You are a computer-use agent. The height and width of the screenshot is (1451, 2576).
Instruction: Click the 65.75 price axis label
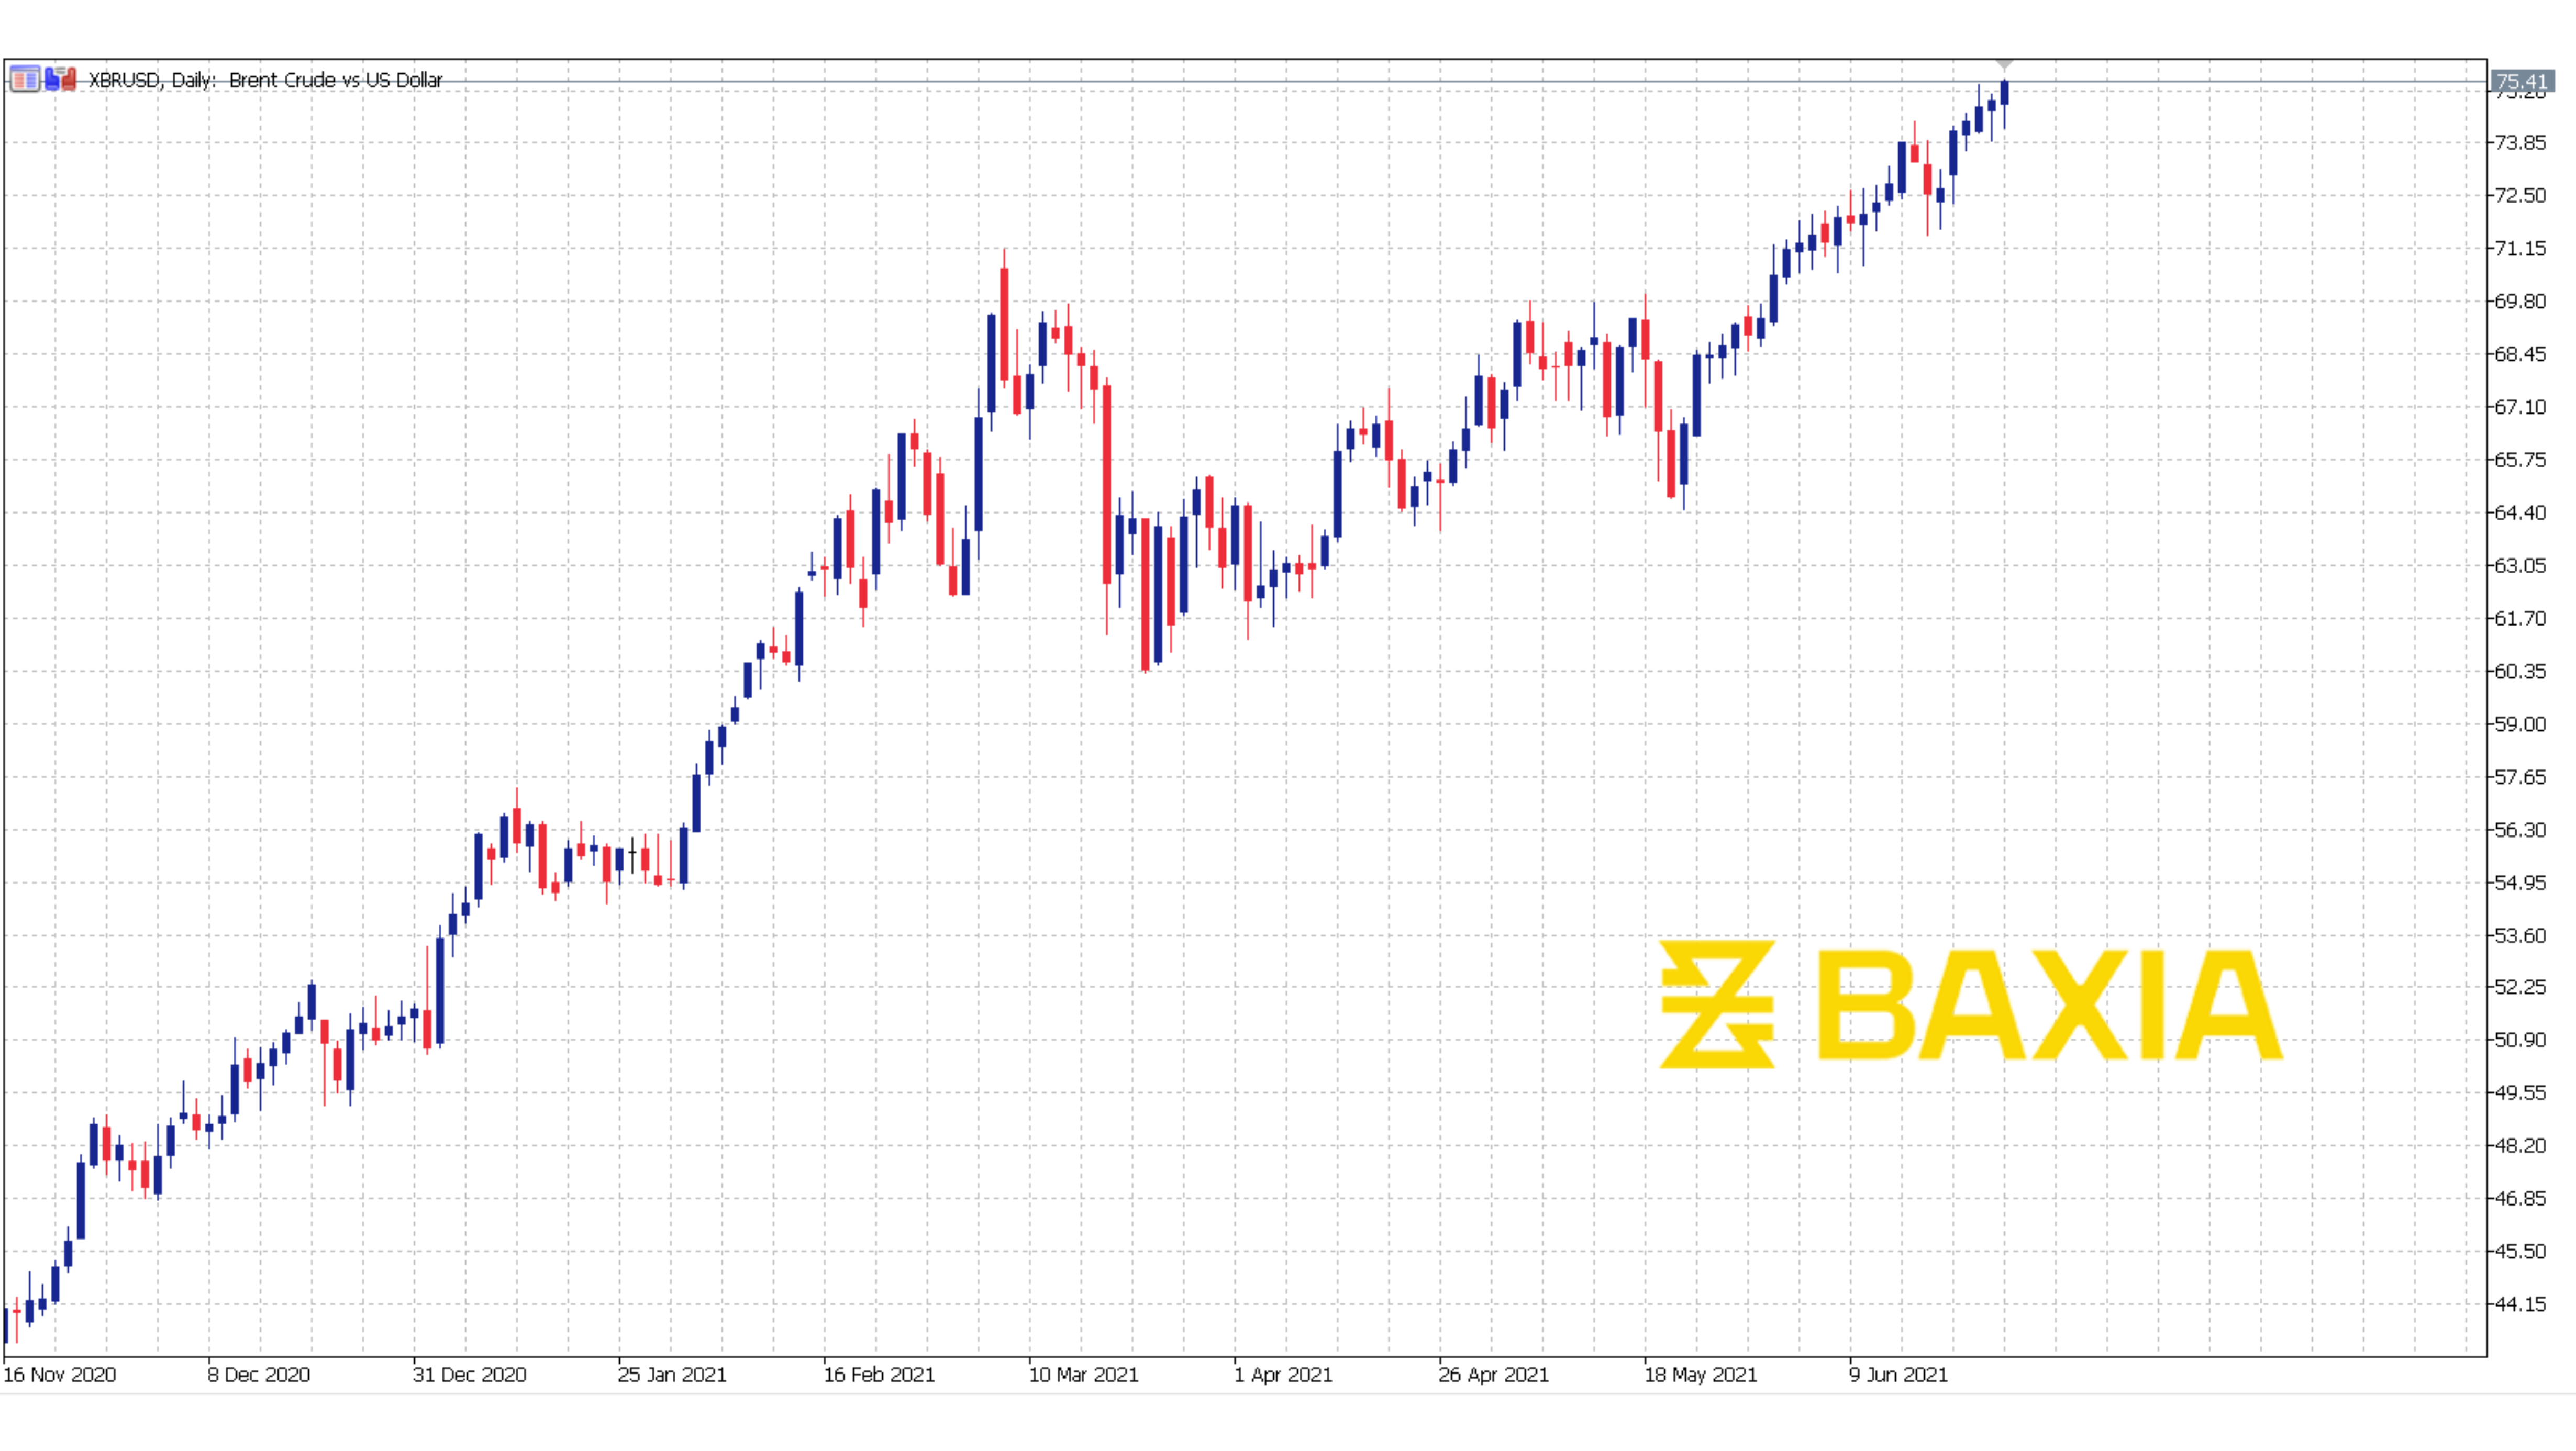[2520, 460]
